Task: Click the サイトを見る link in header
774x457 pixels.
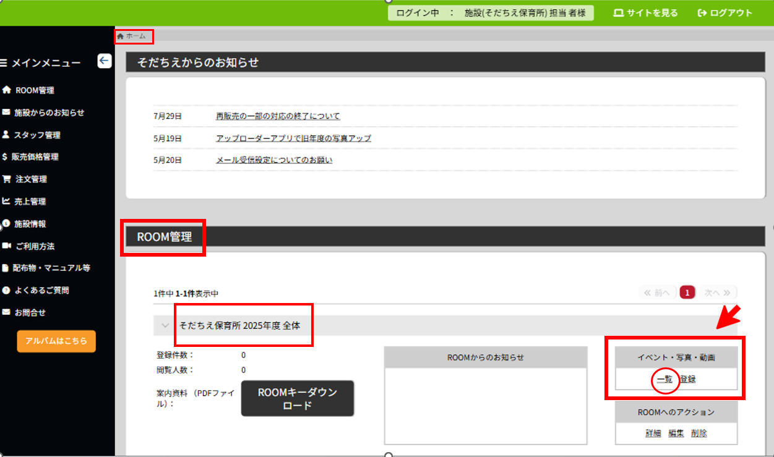Action: pos(645,13)
